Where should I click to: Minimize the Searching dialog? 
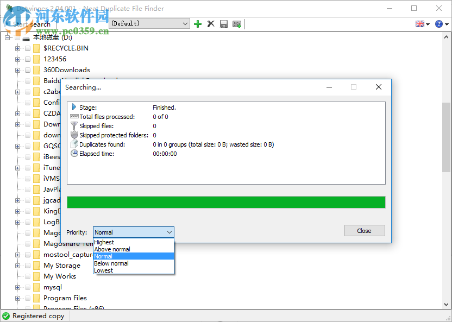pos(329,87)
